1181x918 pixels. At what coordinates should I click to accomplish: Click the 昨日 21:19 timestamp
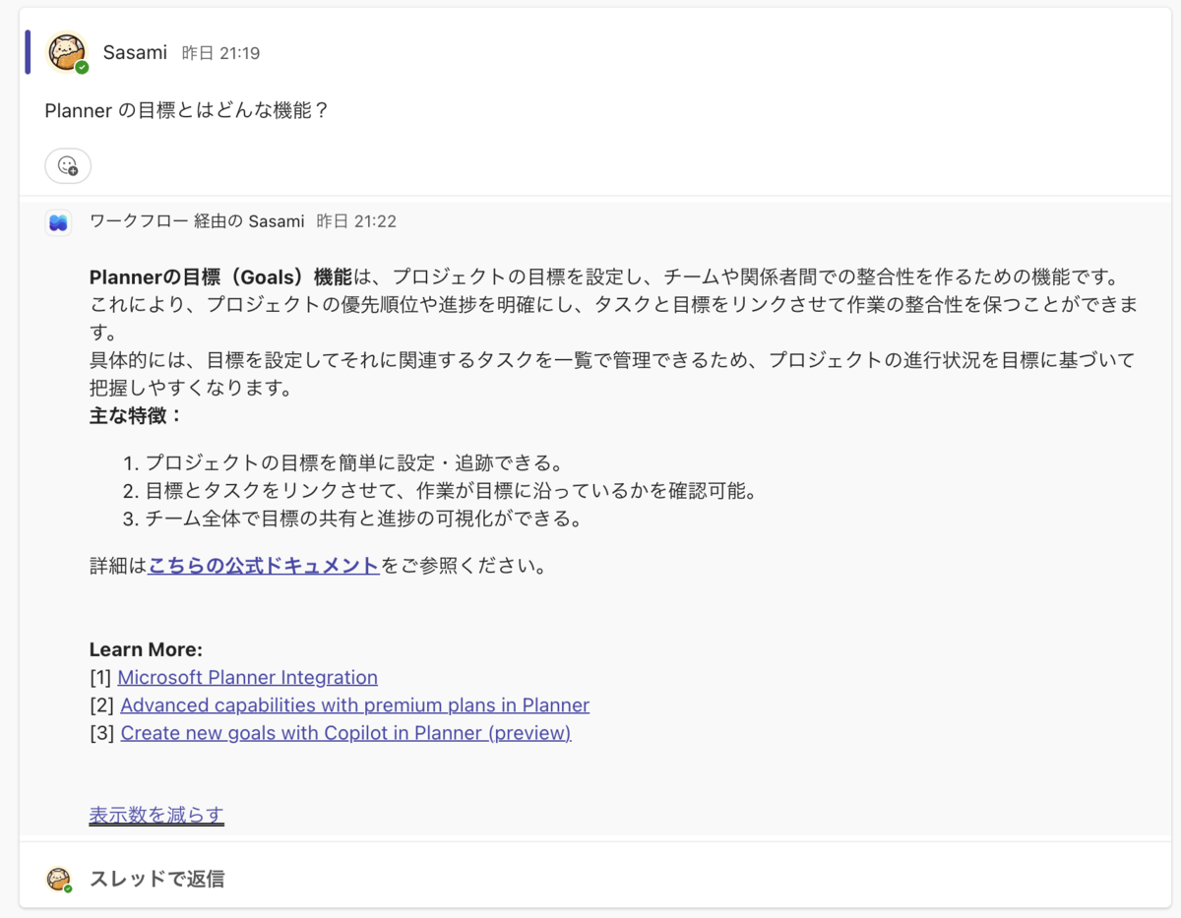[220, 53]
